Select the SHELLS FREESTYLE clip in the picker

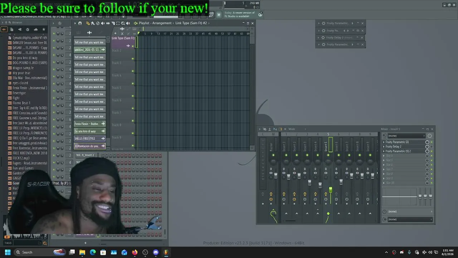coord(90,139)
